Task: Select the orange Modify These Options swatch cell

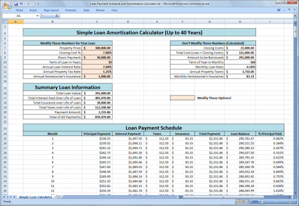Action: click(183, 98)
